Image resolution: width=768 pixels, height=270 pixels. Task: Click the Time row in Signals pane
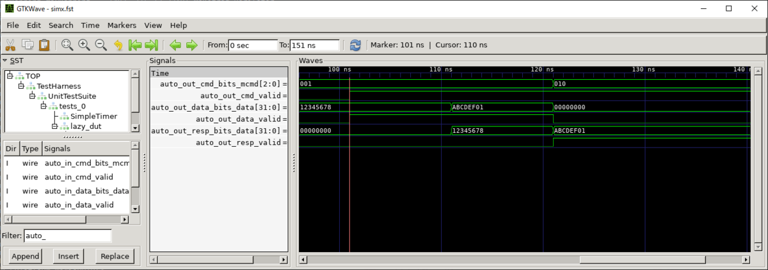[x=219, y=73]
